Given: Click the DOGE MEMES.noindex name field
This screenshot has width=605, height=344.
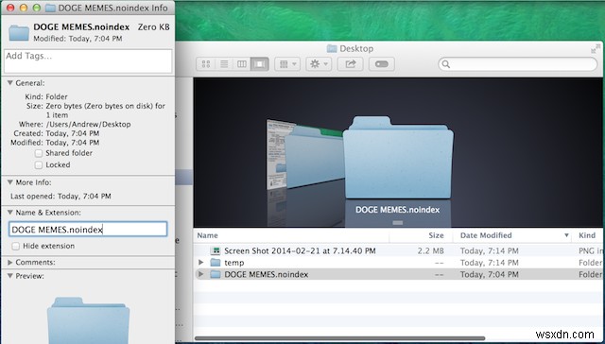Looking at the screenshot, I should point(88,229).
